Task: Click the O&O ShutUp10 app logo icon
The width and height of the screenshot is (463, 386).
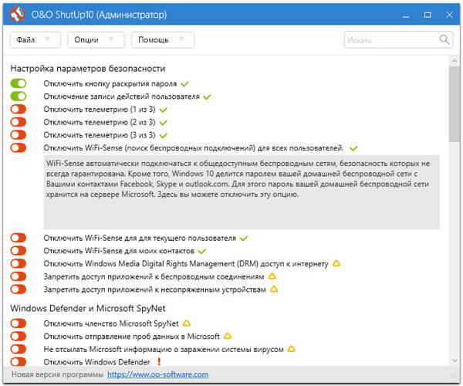Action: pyautogui.click(x=17, y=14)
